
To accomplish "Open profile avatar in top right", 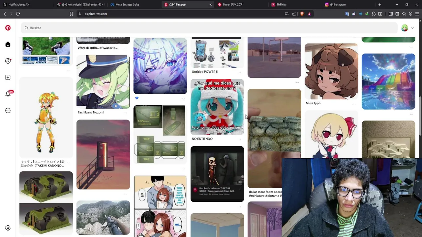I will (x=405, y=28).
